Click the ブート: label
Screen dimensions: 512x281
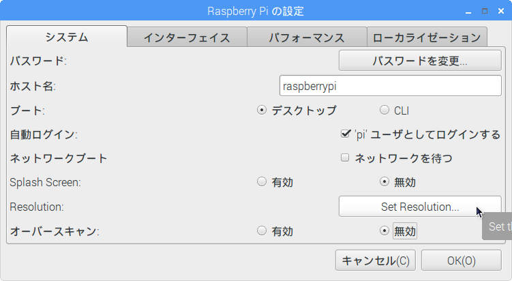point(27,110)
